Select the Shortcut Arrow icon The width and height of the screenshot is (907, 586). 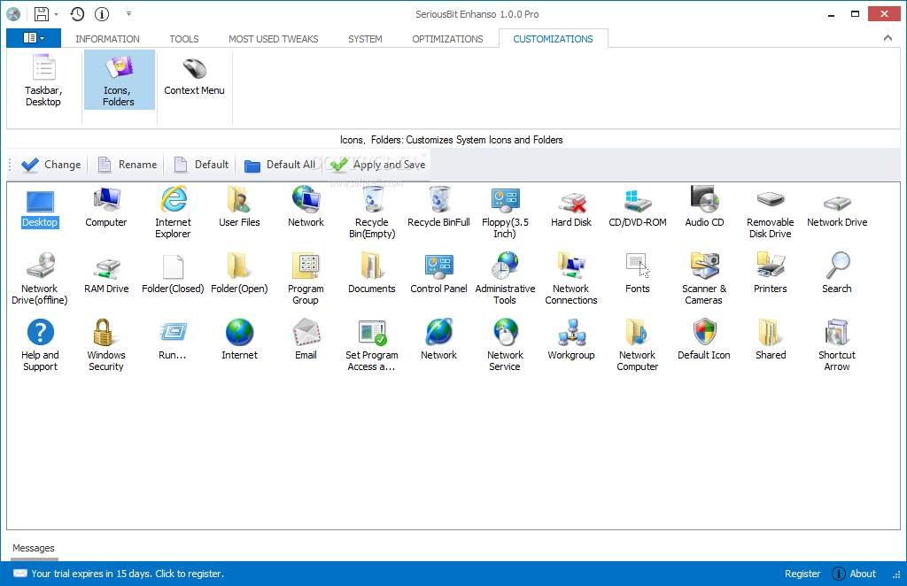pos(837,345)
